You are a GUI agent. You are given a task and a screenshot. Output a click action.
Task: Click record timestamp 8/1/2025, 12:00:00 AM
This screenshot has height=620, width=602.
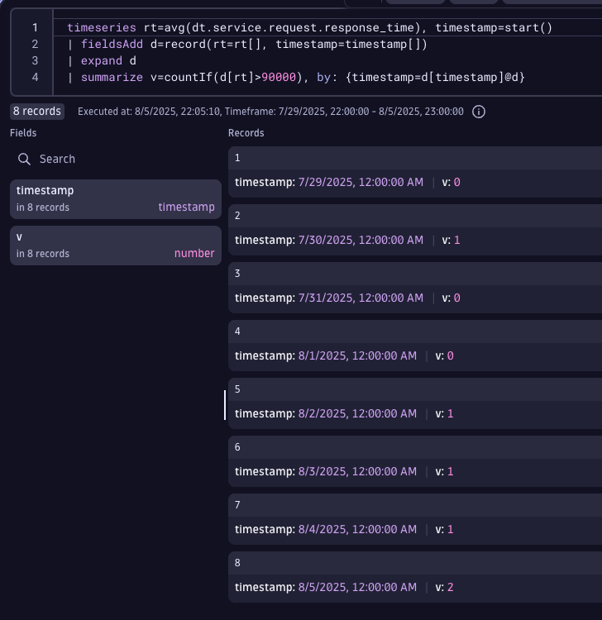point(357,355)
